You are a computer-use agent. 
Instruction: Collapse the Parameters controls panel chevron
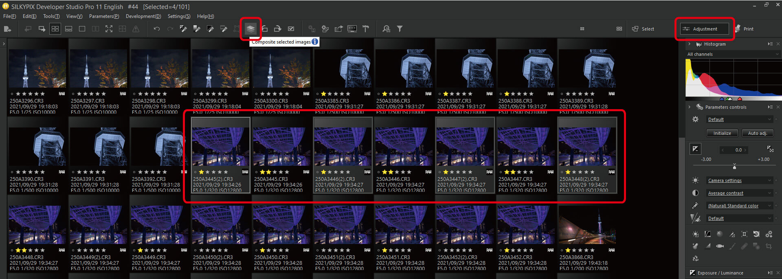pos(689,107)
